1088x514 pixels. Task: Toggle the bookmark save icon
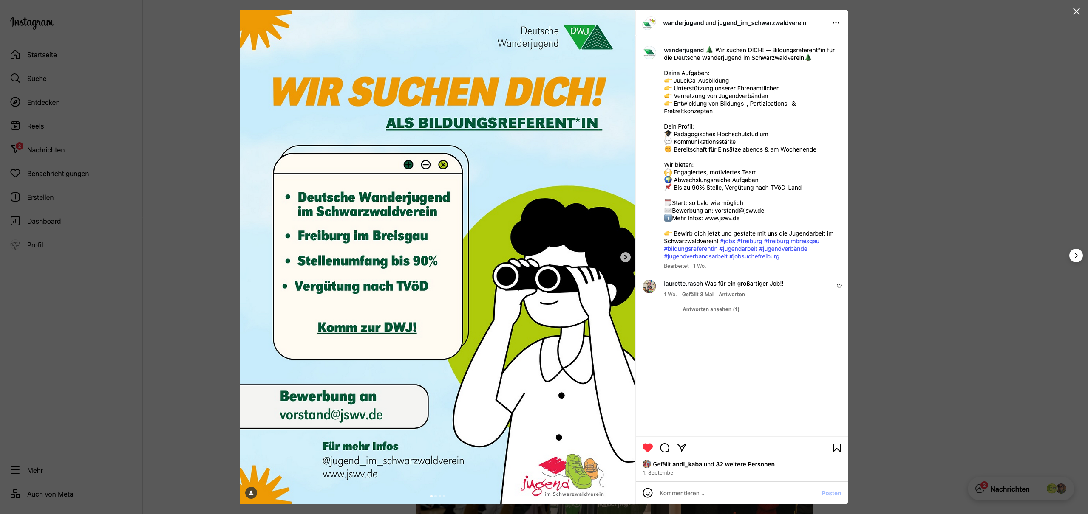(x=836, y=447)
